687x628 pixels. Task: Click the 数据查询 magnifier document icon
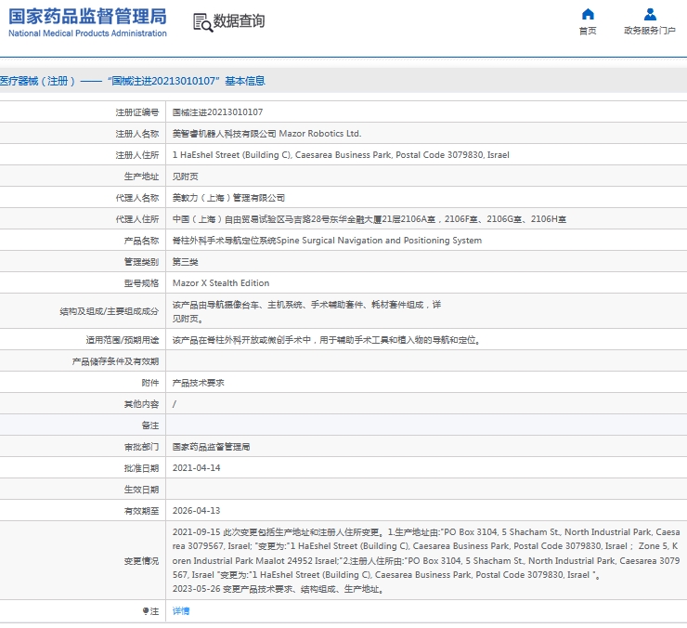[x=203, y=22]
